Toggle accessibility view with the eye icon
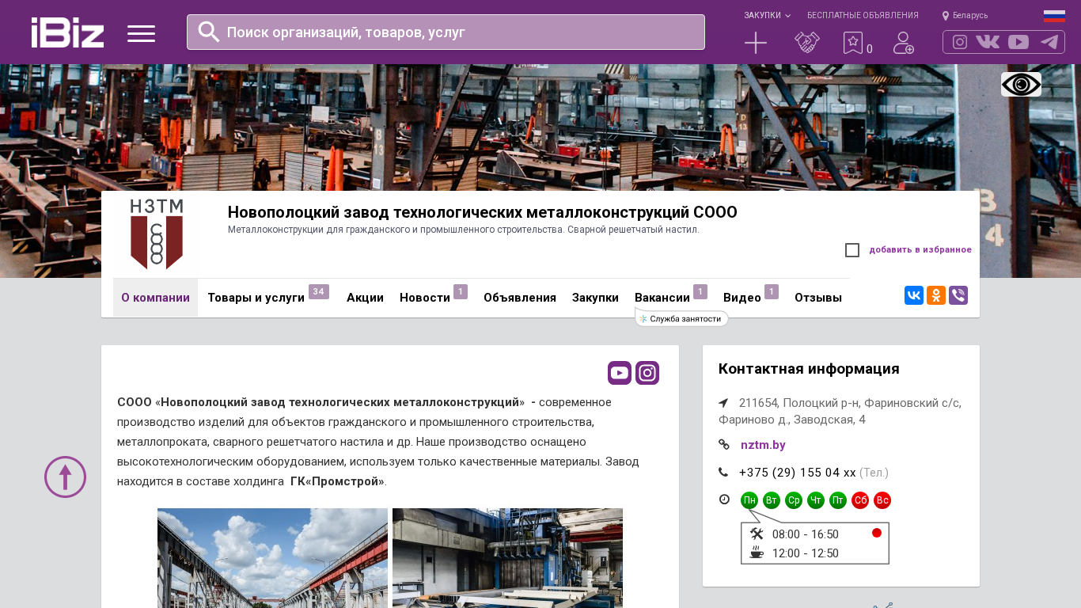 (1021, 85)
